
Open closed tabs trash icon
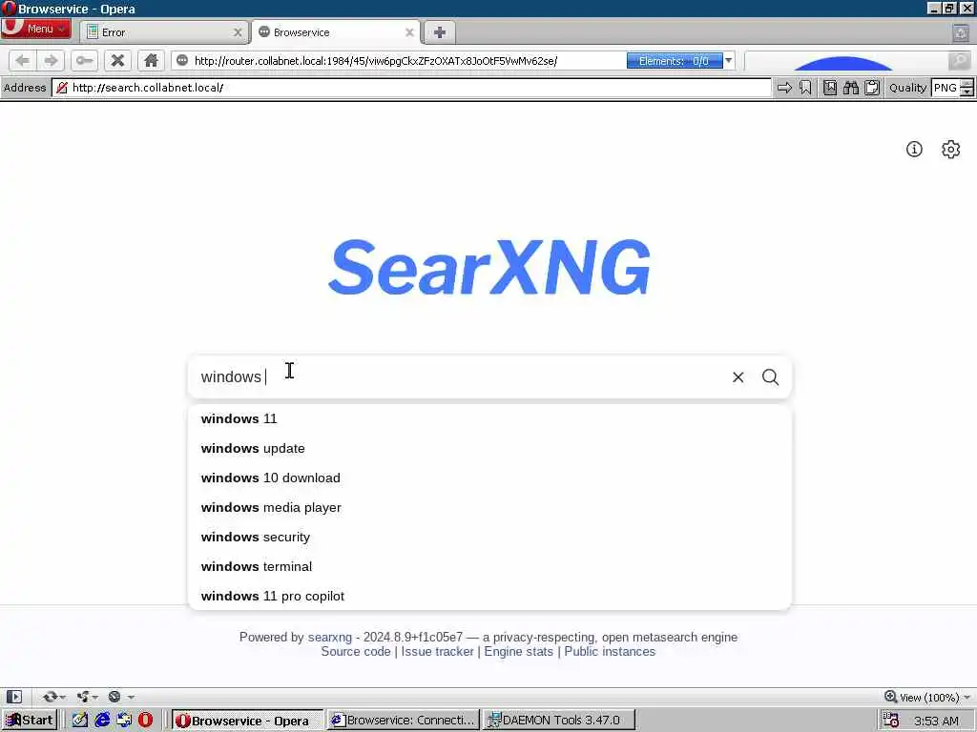point(961,32)
